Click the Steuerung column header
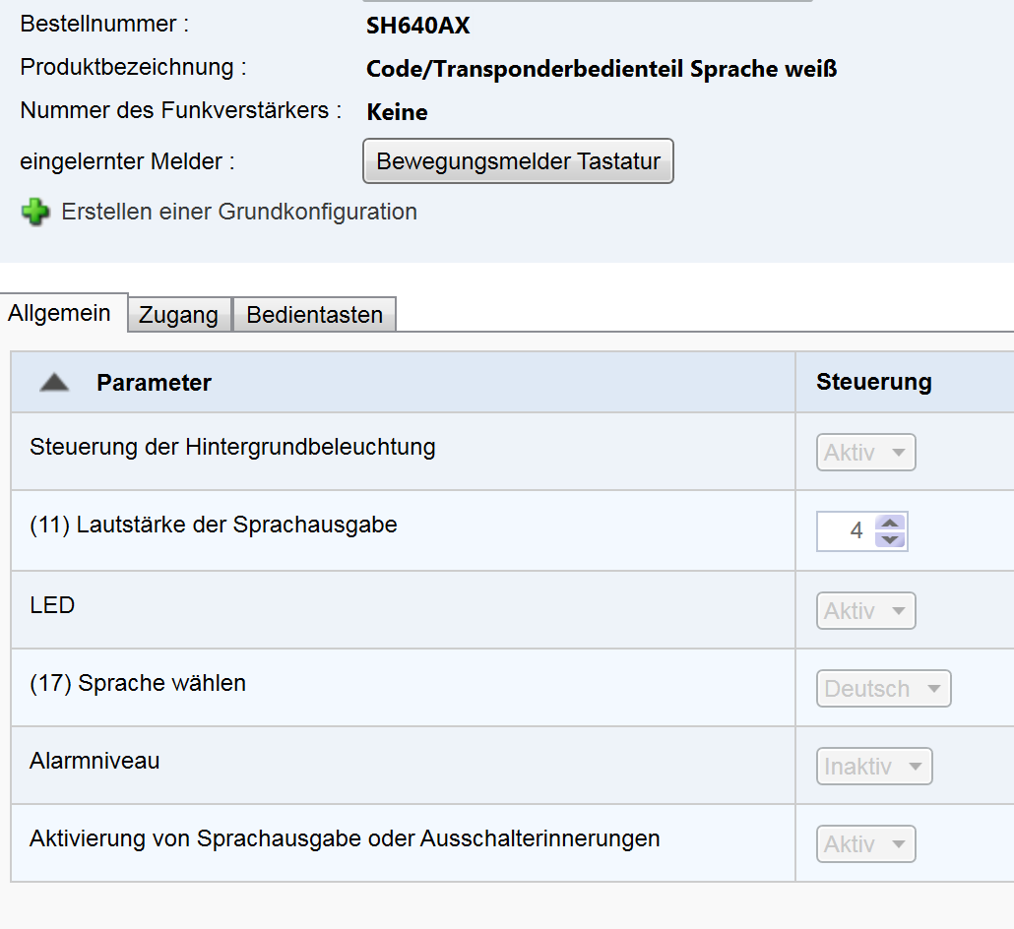 [x=873, y=383]
